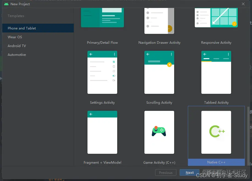Screen dimensions: 252x181
Task: Select the Phone and Tablet category
Action: pos(38,28)
